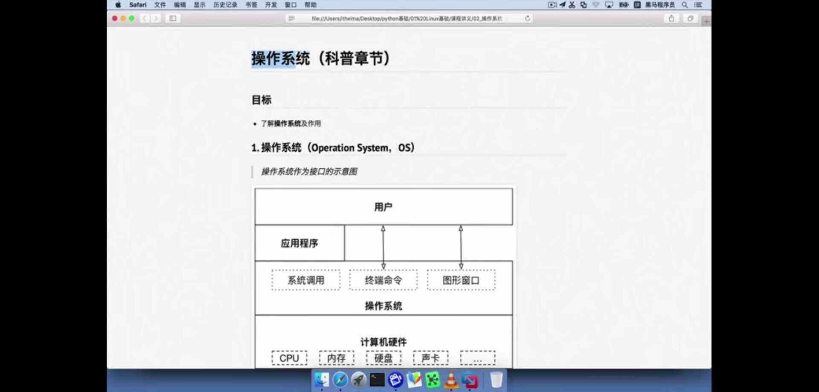Open Finder from the Dock

click(322, 380)
